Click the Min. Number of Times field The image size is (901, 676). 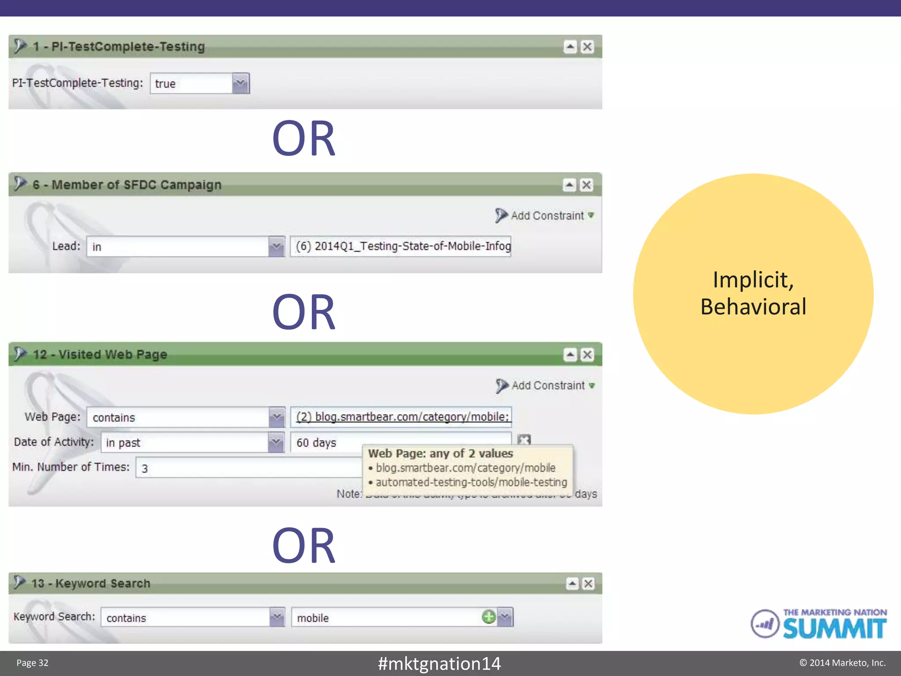pyautogui.click(x=249, y=467)
